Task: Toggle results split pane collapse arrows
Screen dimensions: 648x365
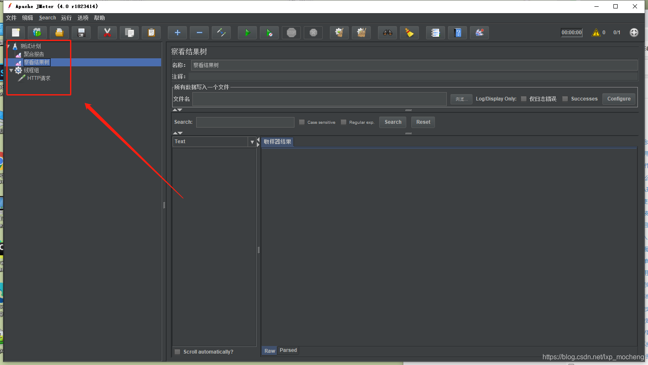Action: (258, 142)
